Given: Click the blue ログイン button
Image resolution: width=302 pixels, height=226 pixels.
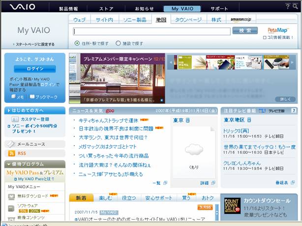Looking at the screenshot, I should click(35, 69).
